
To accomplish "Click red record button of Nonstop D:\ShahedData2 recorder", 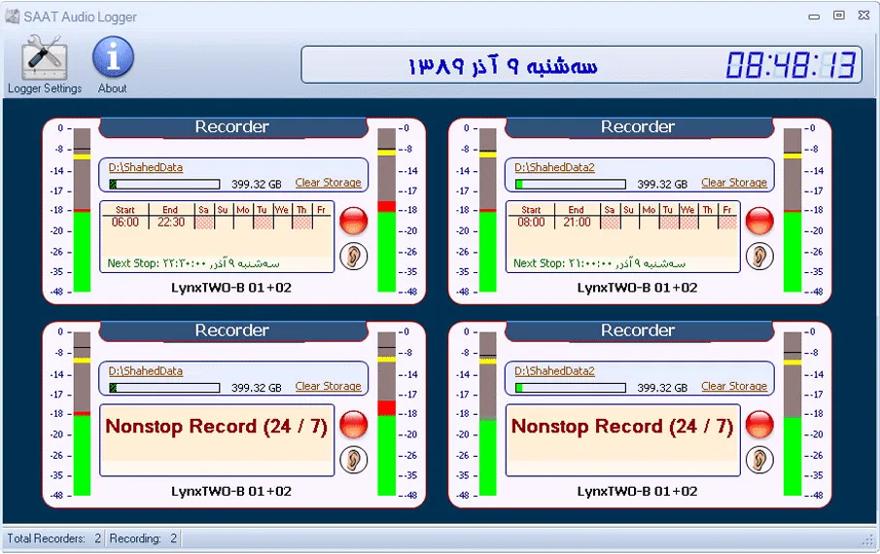I will click(x=759, y=424).
